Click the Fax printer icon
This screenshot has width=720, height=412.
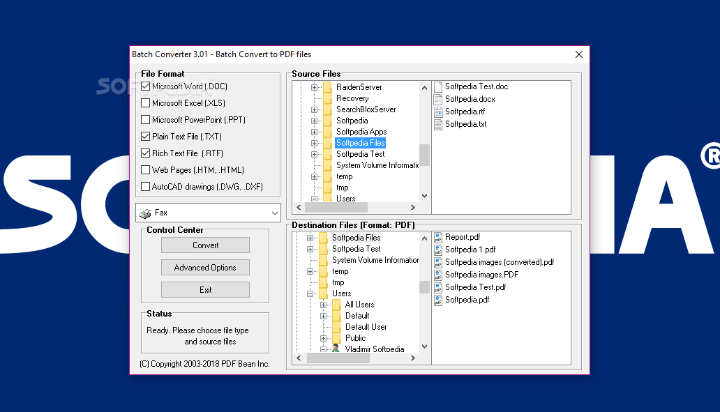pos(146,213)
